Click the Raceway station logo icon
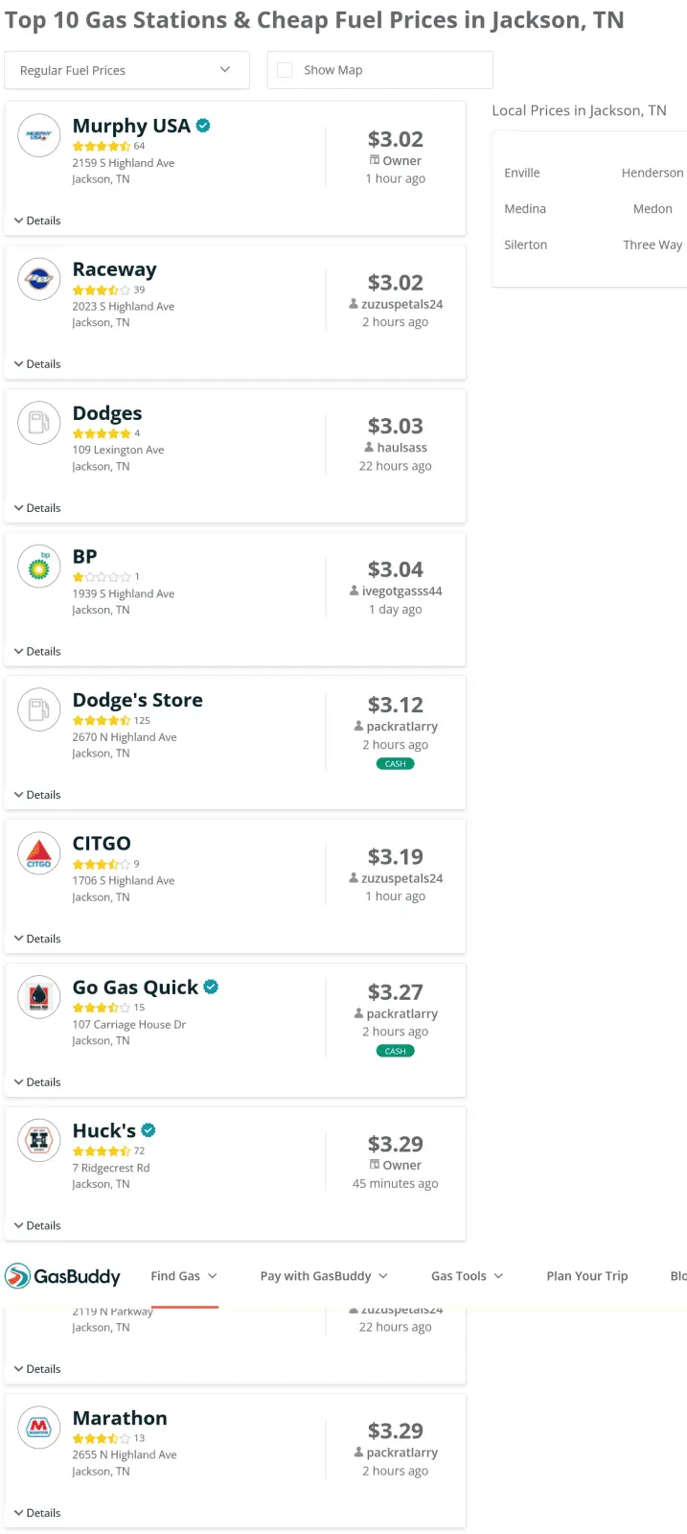Viewport: 687px width, 1534px height. pos(39,280)
